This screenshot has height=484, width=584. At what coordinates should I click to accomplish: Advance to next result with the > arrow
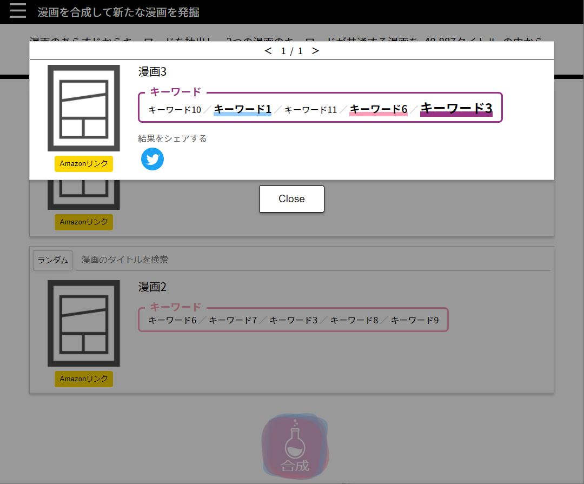(x=316, y=50)
